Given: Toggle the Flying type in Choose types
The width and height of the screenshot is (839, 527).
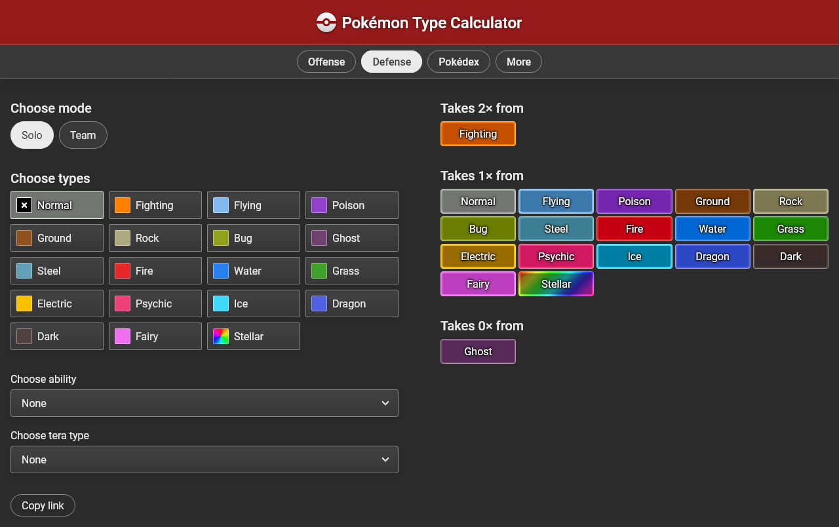Looking at the screenshot, I should (x=254, y=205).
